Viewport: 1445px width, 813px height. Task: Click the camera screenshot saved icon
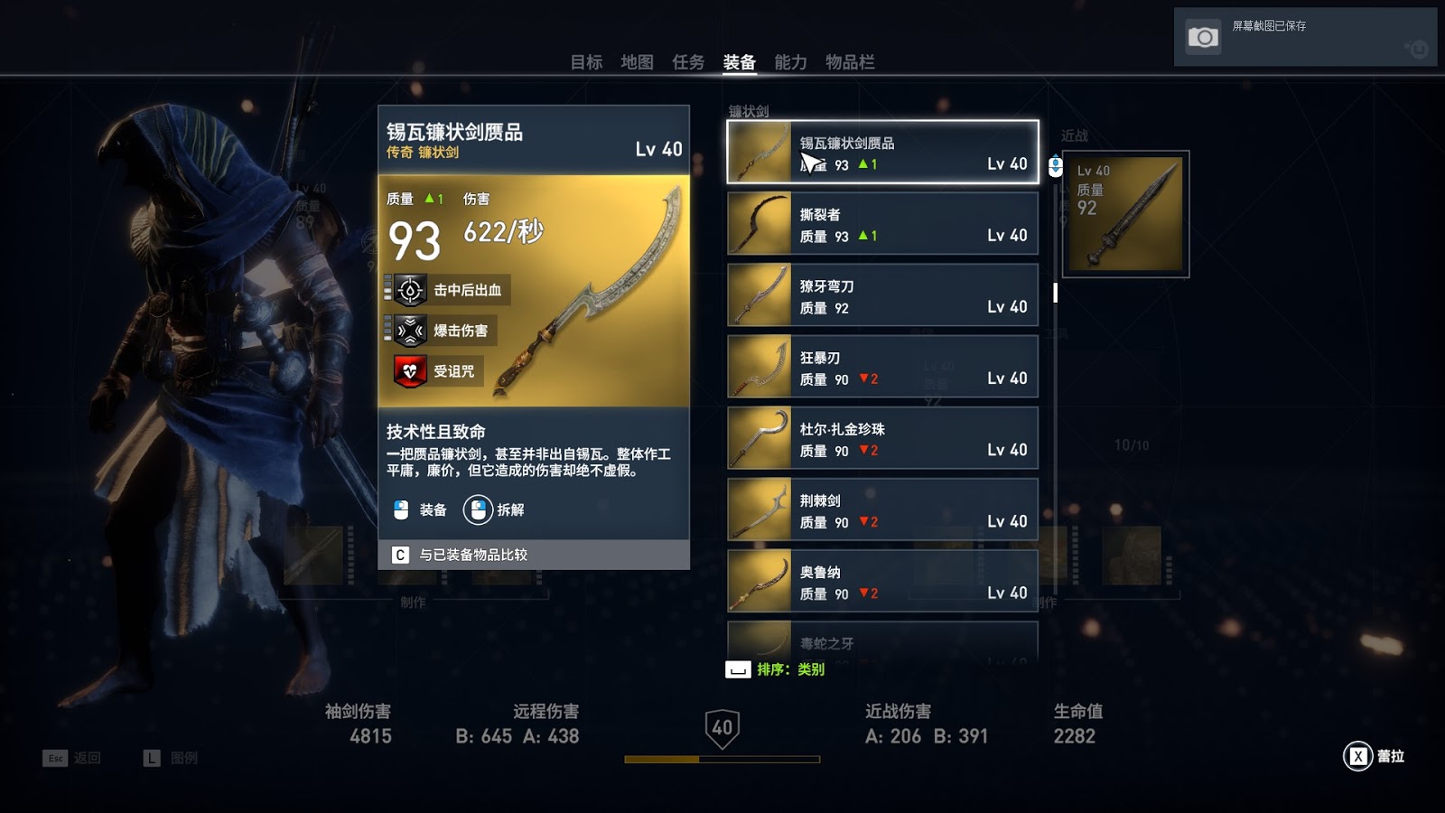click(x=1202, y=37)
